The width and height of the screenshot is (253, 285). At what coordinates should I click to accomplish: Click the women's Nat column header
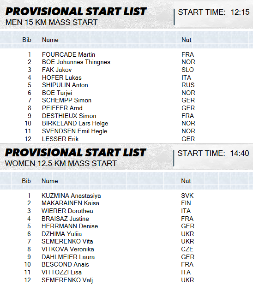186,181
